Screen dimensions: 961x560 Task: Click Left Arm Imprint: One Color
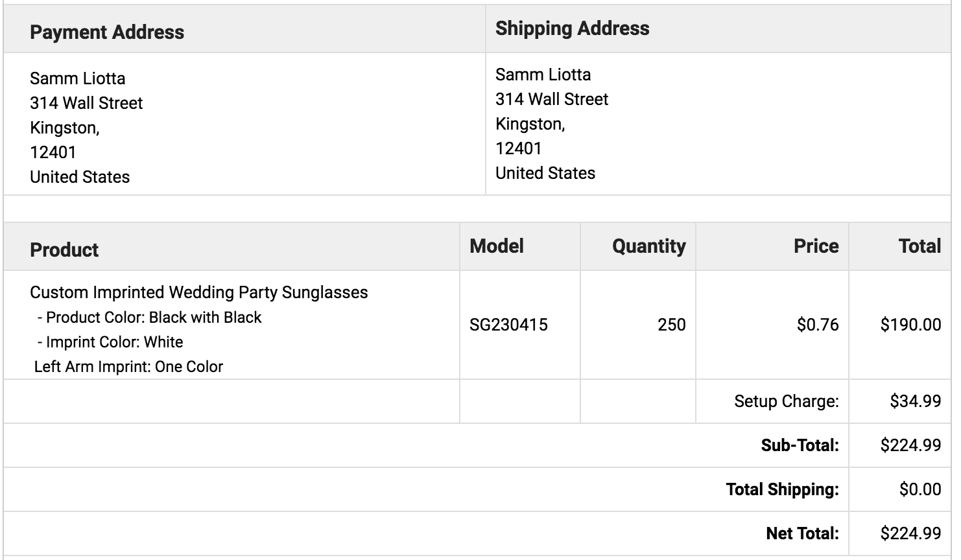(x=128, y=367)
